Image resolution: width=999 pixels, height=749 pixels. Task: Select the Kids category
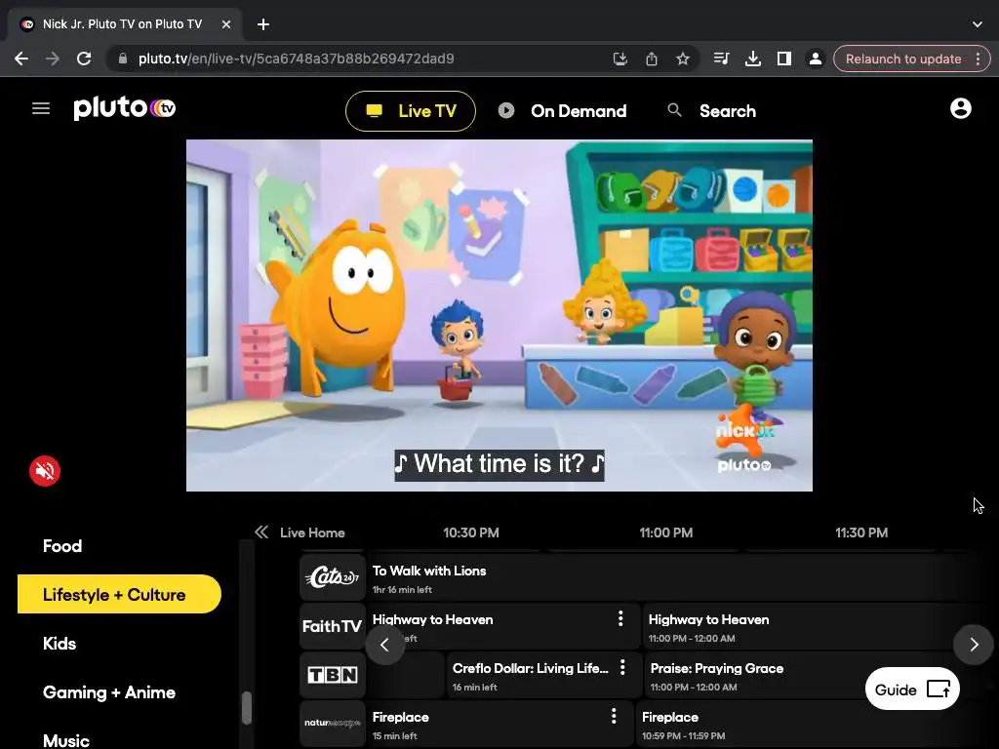60,644
